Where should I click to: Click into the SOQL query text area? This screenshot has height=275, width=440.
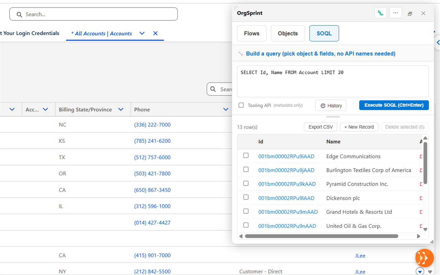tap(333, 81)
